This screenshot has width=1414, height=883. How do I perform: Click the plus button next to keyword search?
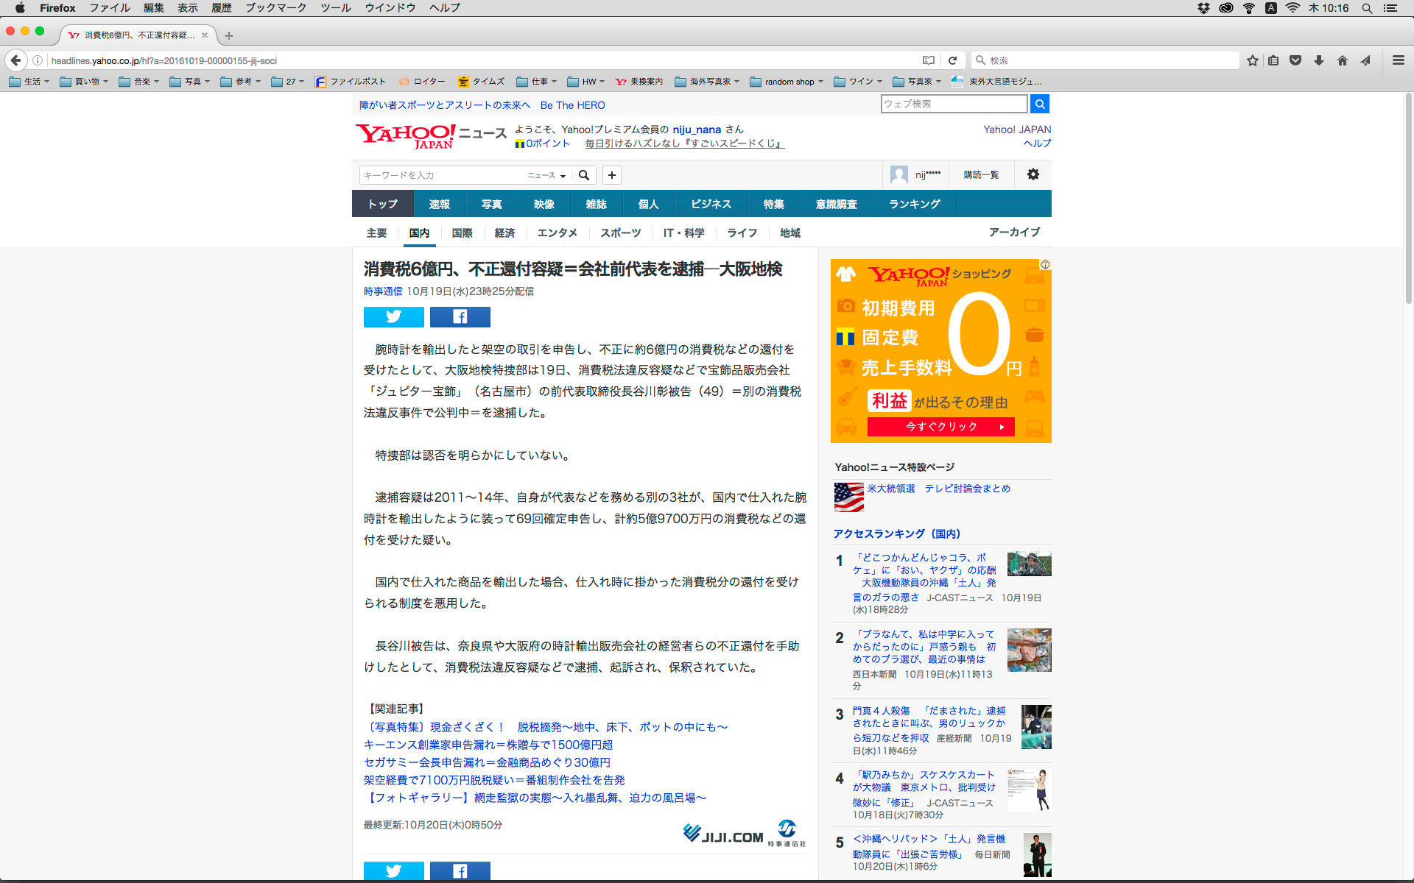611,175
